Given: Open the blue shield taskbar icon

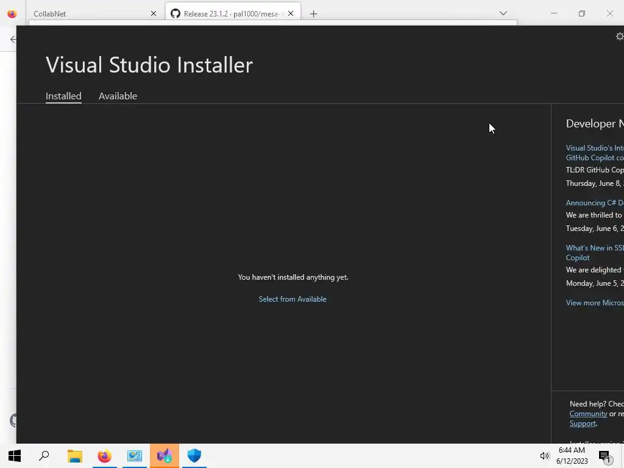Looking at the screenshot, I should 194,456.
